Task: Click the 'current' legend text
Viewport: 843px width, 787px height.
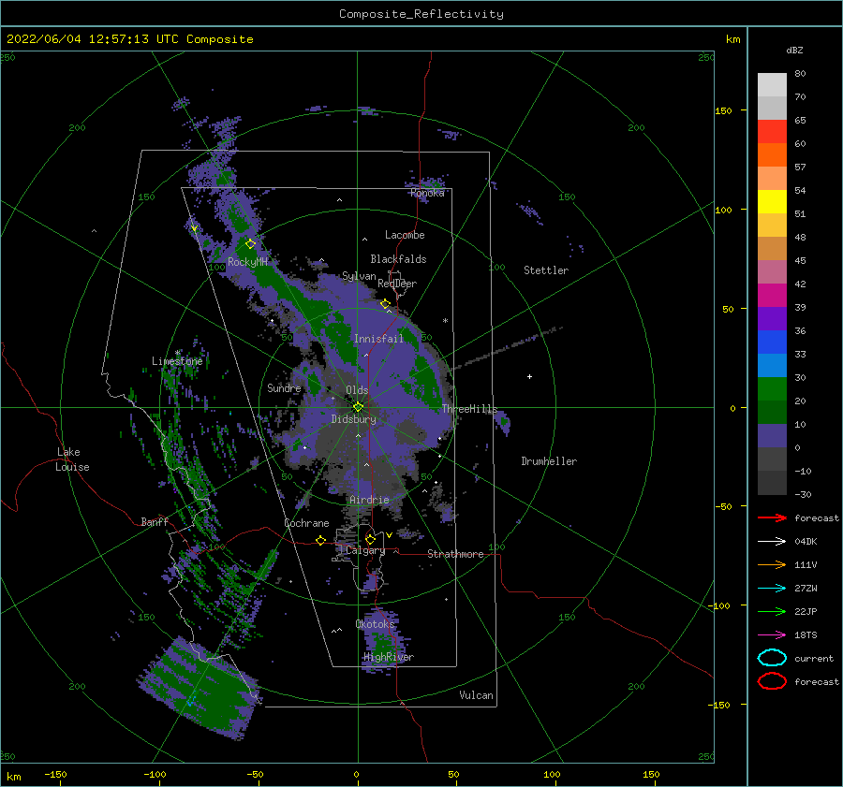Action: [x=814, y=658]
